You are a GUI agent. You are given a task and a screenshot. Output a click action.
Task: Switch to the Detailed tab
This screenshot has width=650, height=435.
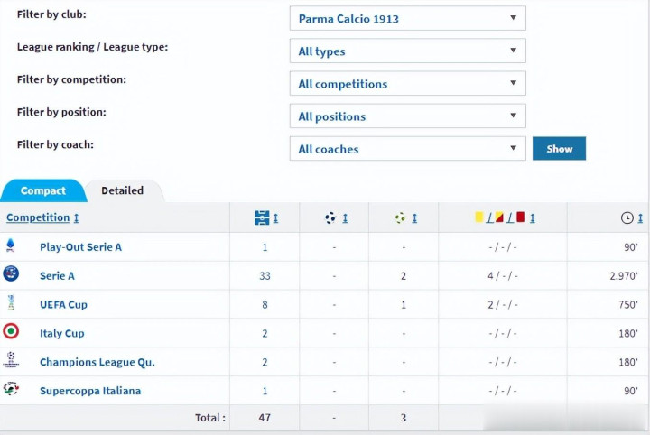(123, 190)
